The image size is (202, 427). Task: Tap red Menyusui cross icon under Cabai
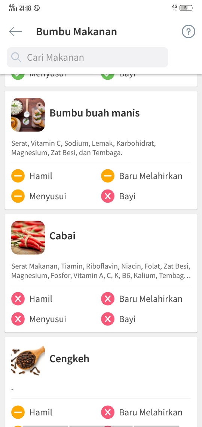coord(18,319)
